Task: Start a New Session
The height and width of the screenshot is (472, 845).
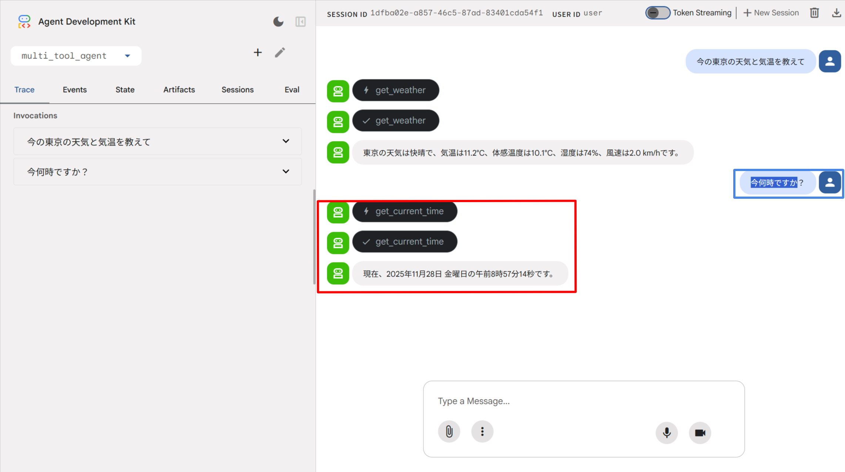Action: 771,13
